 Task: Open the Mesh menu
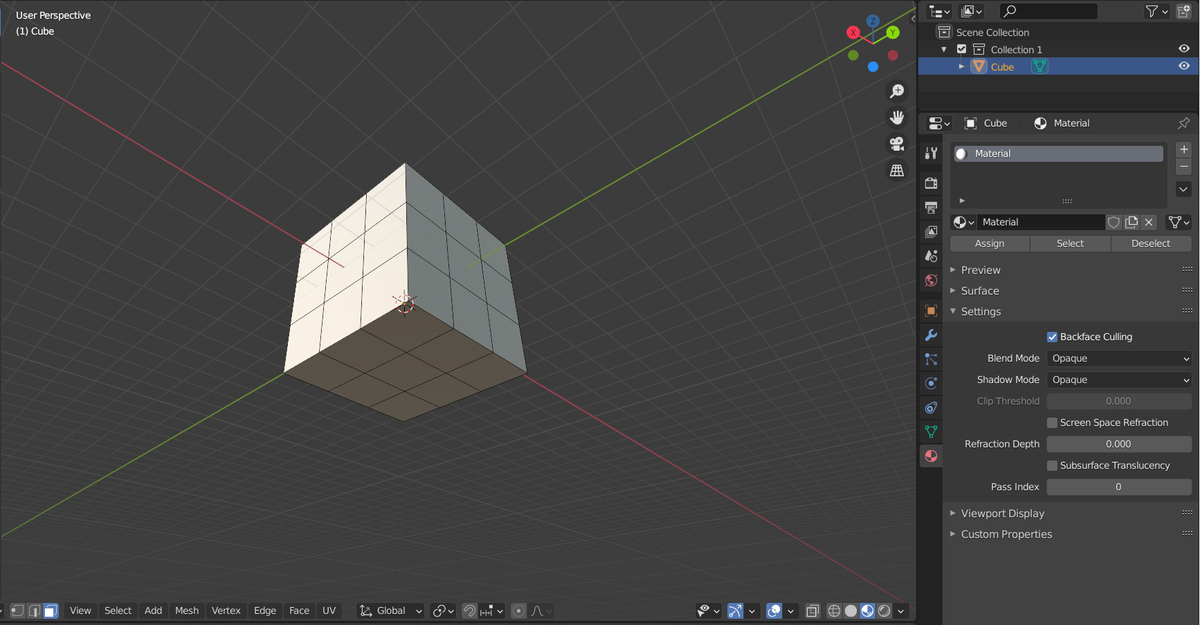(187, 610)
